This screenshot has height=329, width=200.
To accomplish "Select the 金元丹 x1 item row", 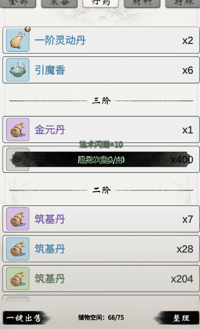I will (101, 129).
